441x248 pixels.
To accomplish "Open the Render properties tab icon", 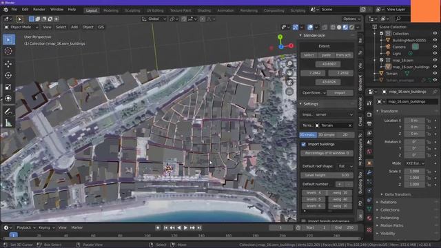I will (x=369, y=114).
